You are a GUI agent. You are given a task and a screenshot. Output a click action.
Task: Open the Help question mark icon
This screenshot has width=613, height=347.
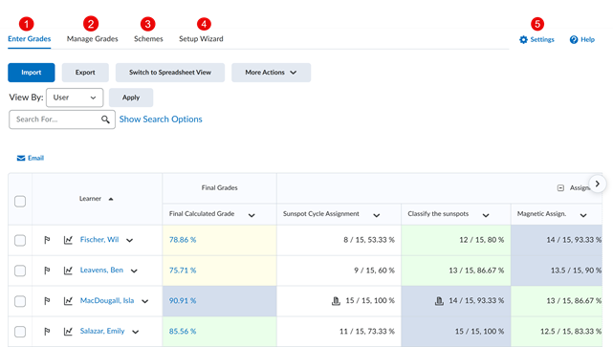(574, 39)
